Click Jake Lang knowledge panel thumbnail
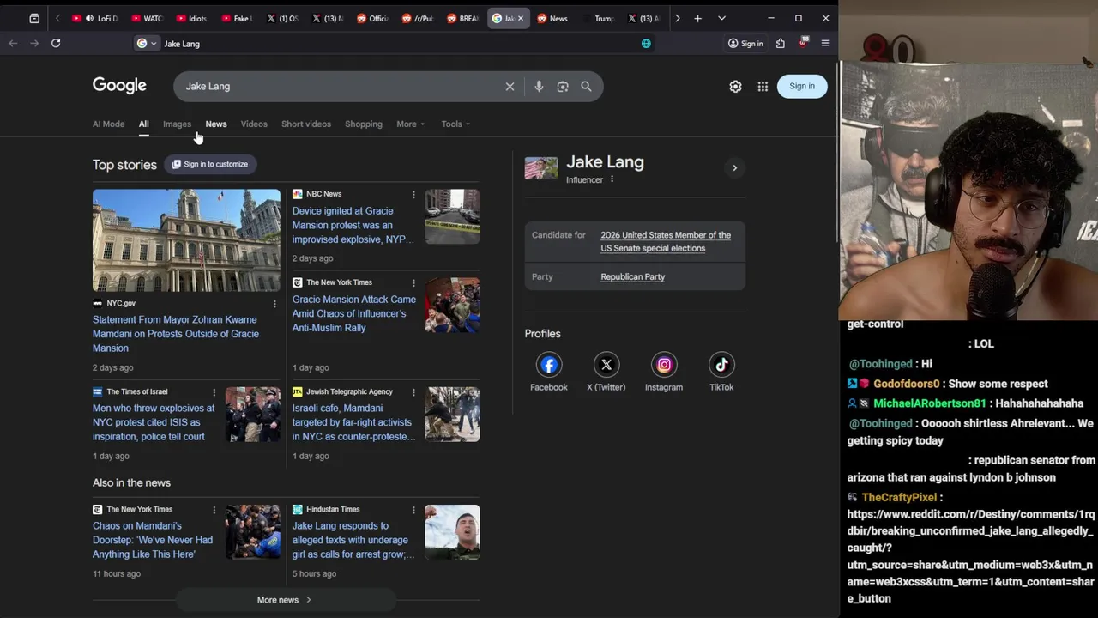This screenshot has height=618, width=1098. click(x=541, y=167)
